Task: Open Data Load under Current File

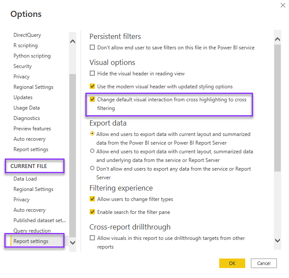Action: coord(25,179)
